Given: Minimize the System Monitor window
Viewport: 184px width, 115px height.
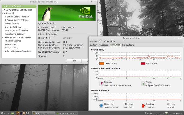Looking at the screenshot, I should 175,38.
